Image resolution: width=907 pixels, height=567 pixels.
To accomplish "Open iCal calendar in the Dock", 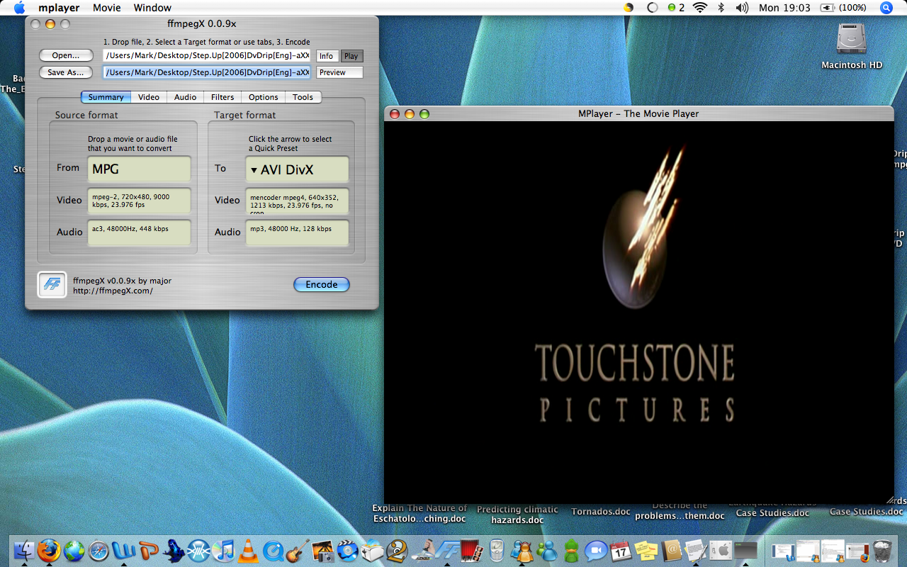I will [621, 551].
